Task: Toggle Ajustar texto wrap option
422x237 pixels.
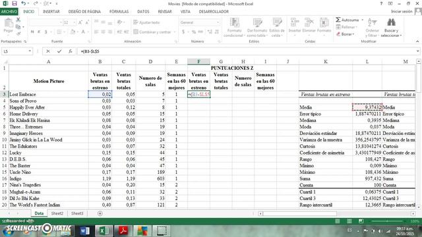Action: coord(146,22)
